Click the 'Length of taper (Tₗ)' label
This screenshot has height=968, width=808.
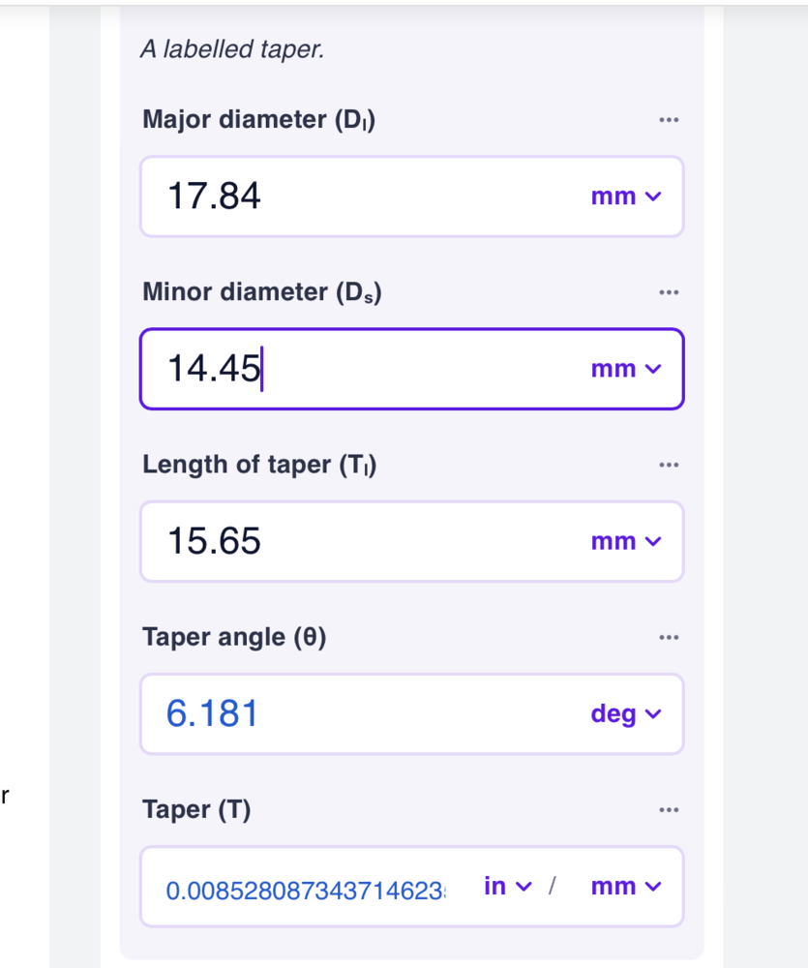(x=259, y=465)
